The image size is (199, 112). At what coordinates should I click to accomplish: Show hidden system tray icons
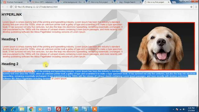click(x=173, y=109)
